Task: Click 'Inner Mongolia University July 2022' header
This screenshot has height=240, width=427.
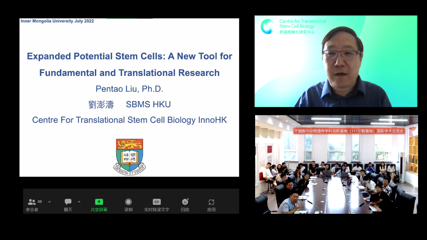Action: [57, 21]
